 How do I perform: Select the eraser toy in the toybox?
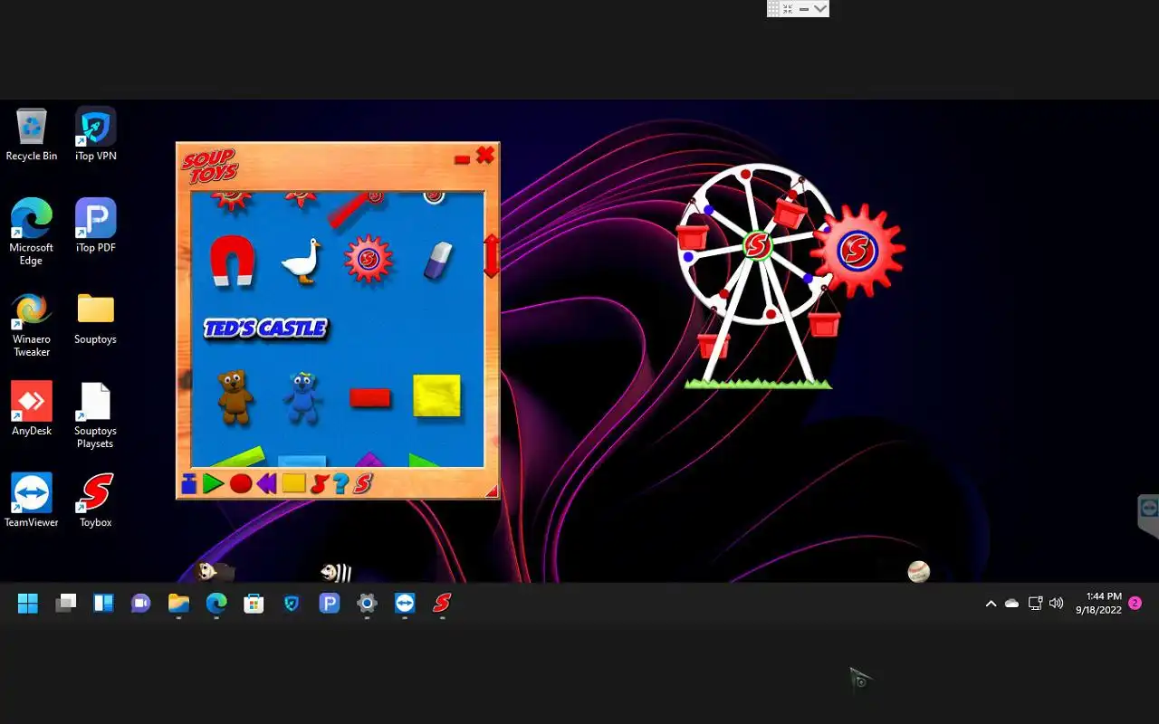[x=438, y=260]
